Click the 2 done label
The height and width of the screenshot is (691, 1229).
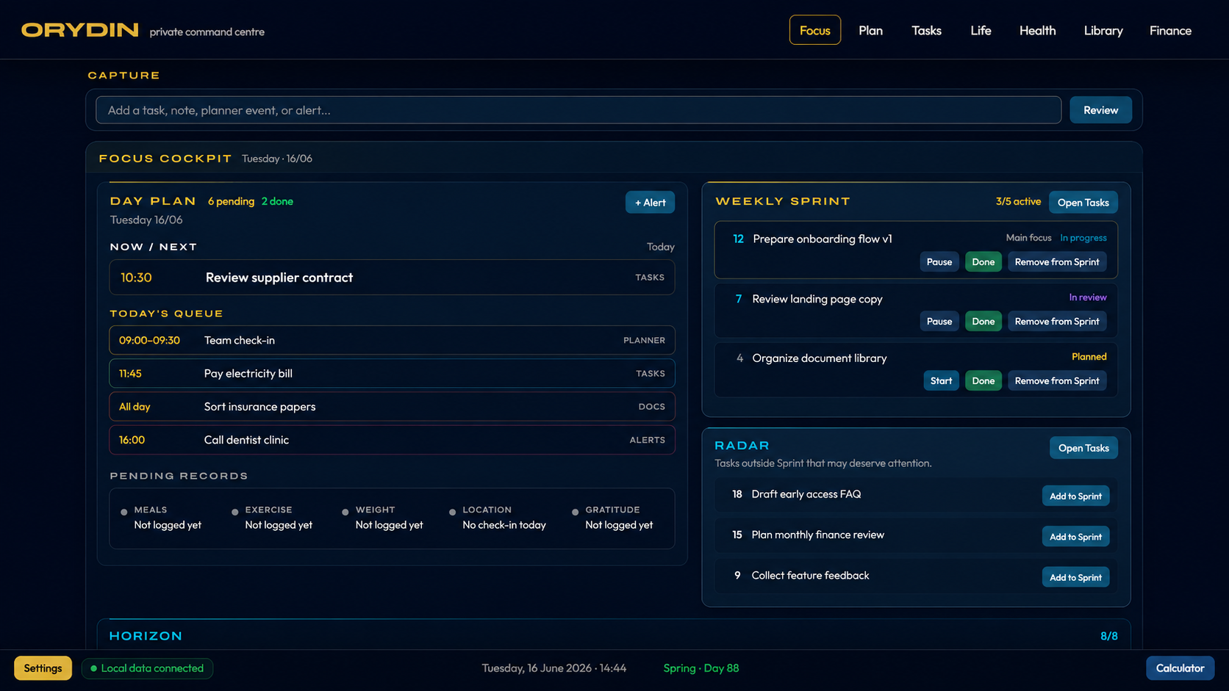pos(277,201)
